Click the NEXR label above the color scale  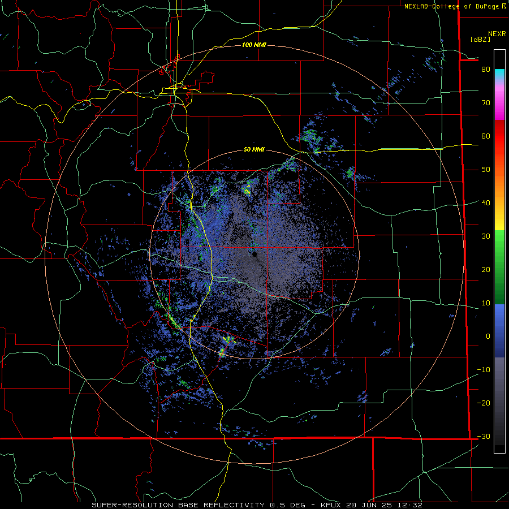point(497,34)
